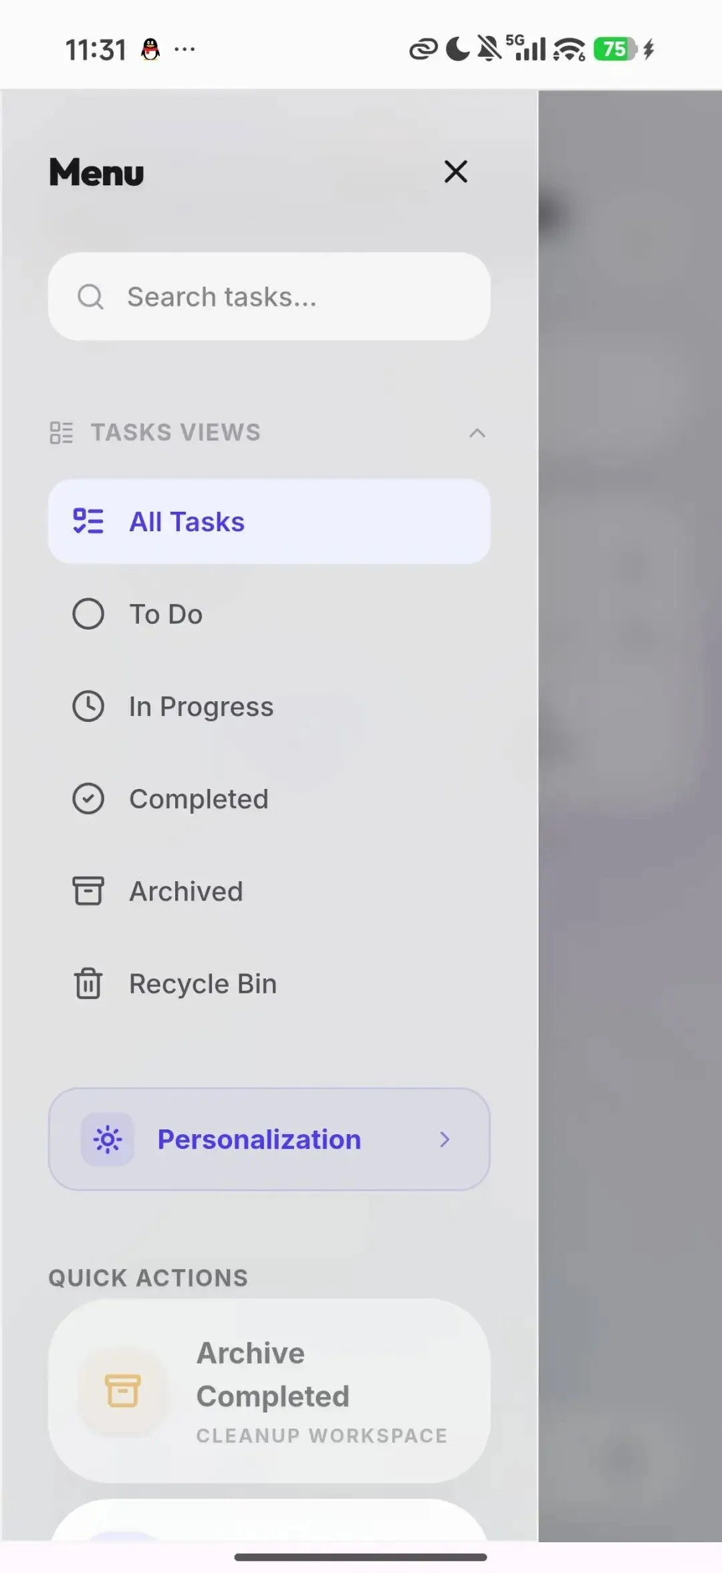Click the All Tasks checklist icon
The height and width of the screenshot is (1573, 722).
[88, 521]
